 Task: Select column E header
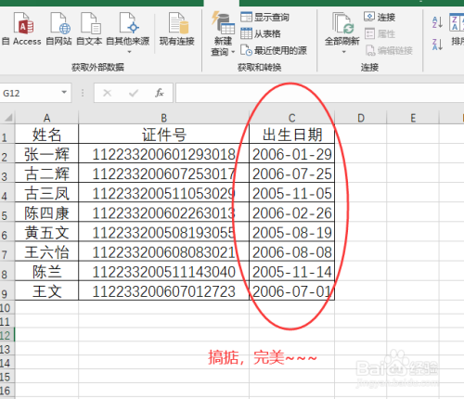pyautogui.click(x=413, y=118)
